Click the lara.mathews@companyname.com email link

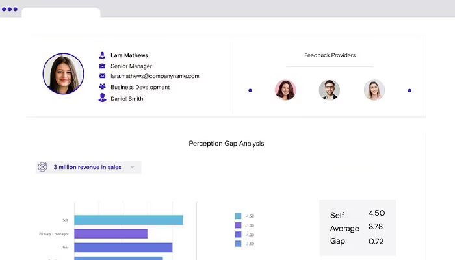pos(155,76)
